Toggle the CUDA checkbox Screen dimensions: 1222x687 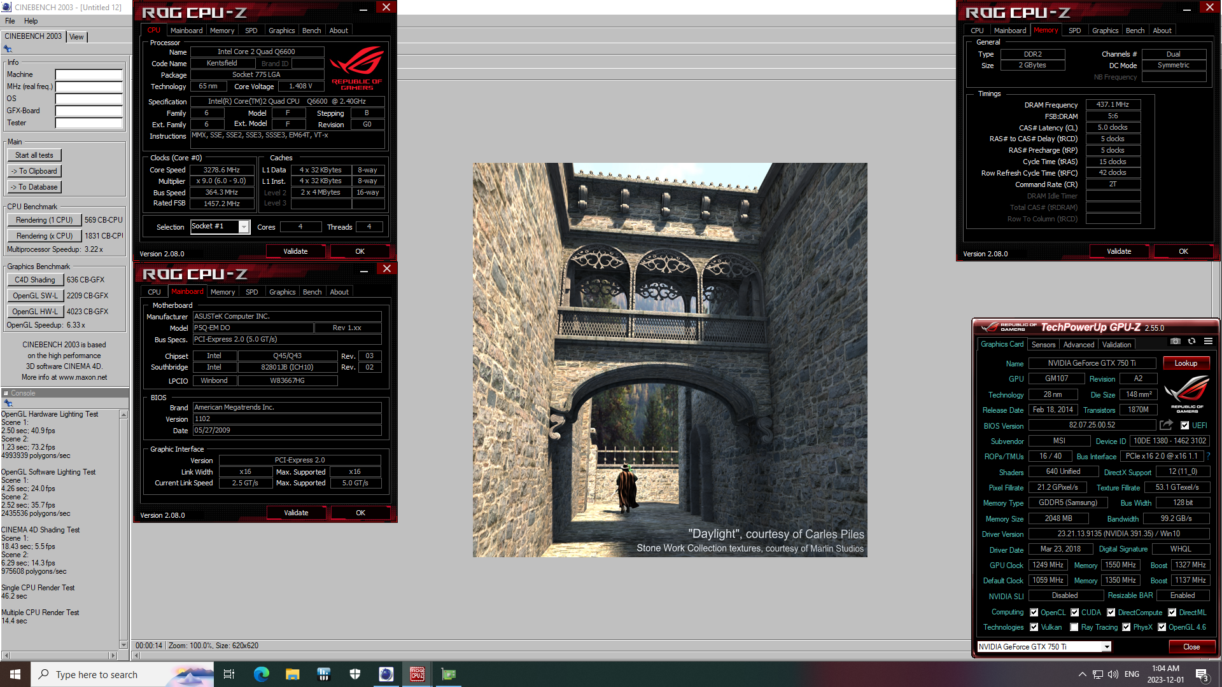[x=1074, y=613]
